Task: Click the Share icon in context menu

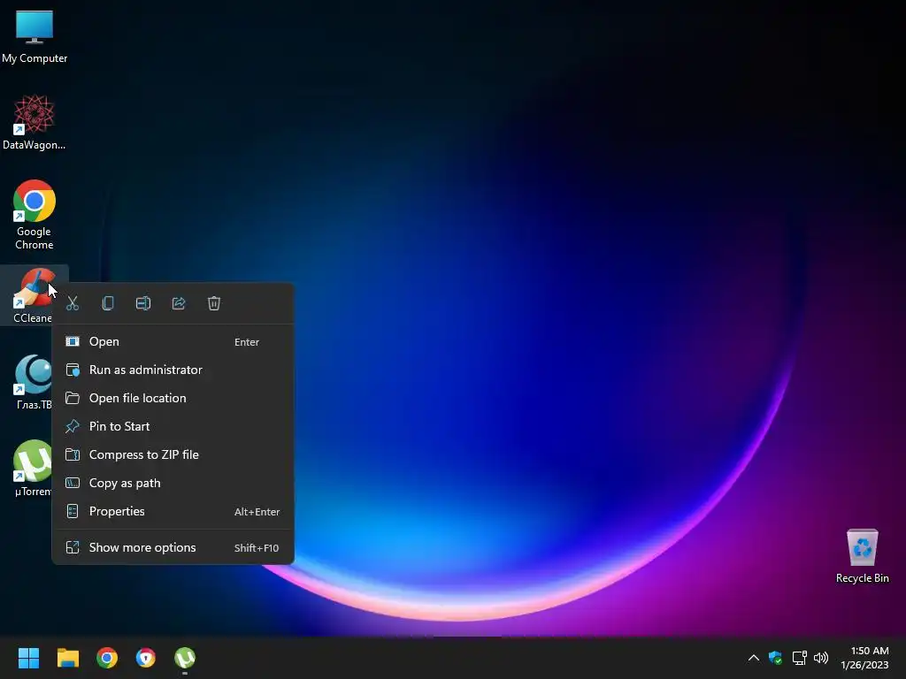Action: pos(179,303)
